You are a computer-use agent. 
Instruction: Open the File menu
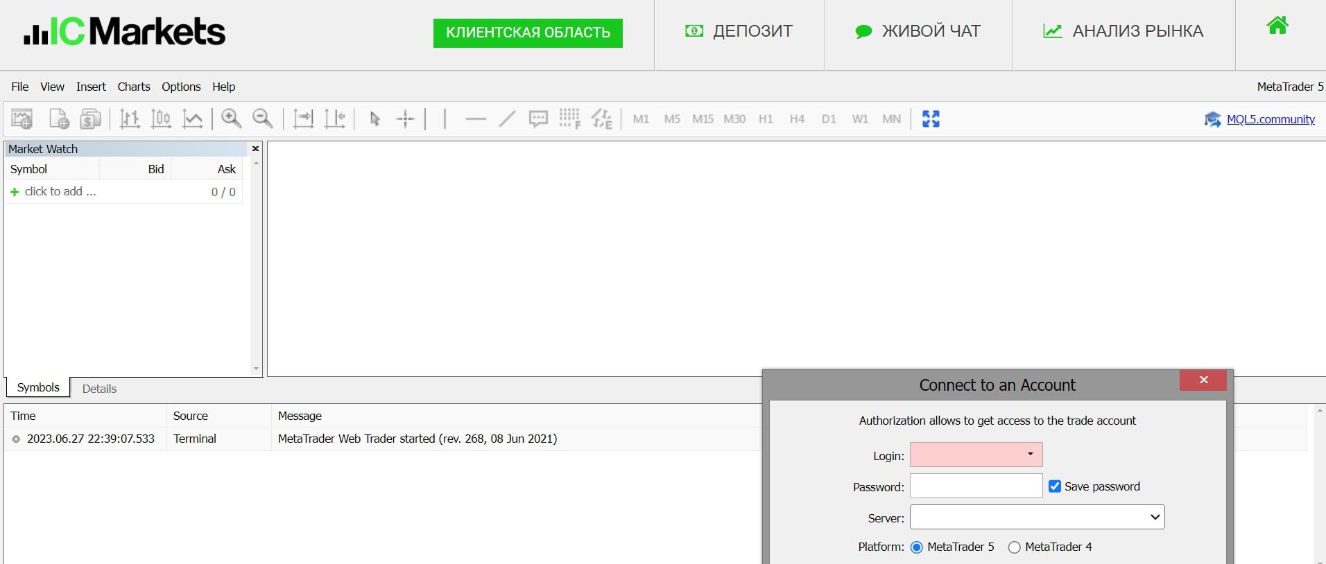tap(20, 87)
